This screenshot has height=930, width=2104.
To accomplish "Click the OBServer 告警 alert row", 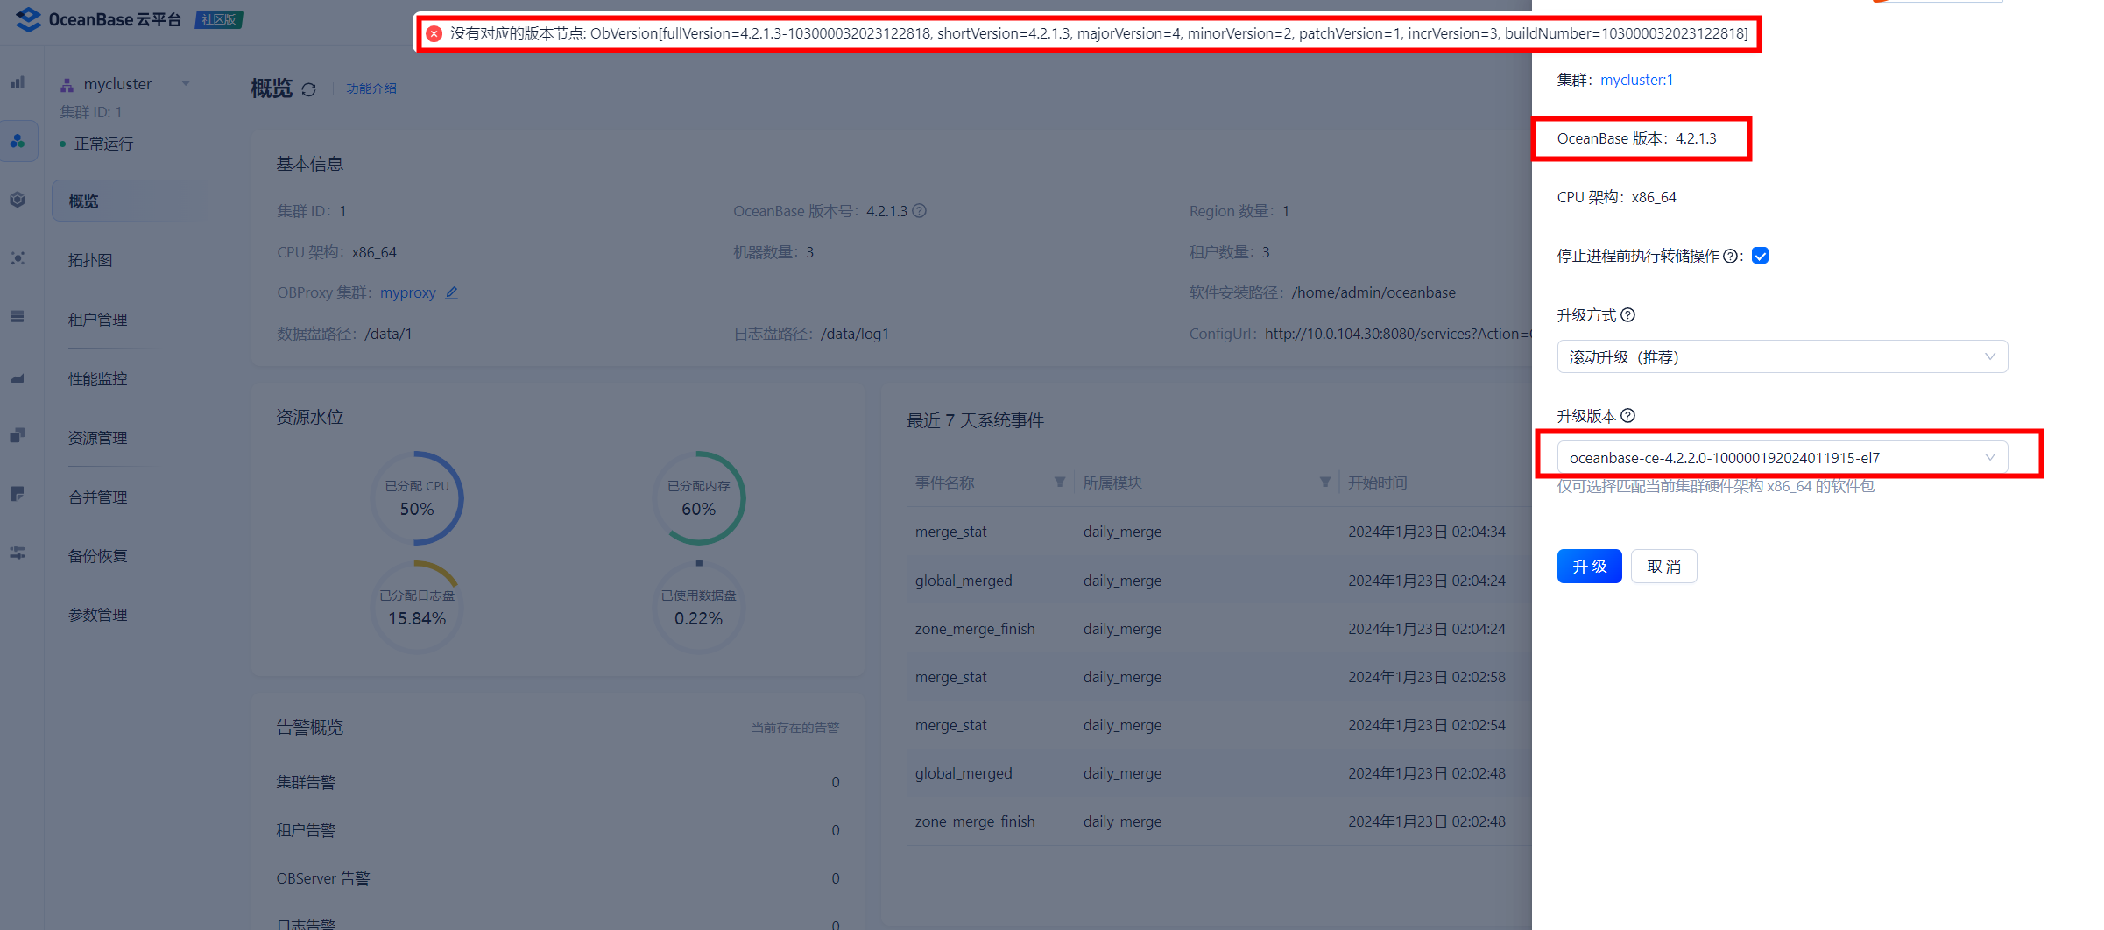I will coord(558,878).
